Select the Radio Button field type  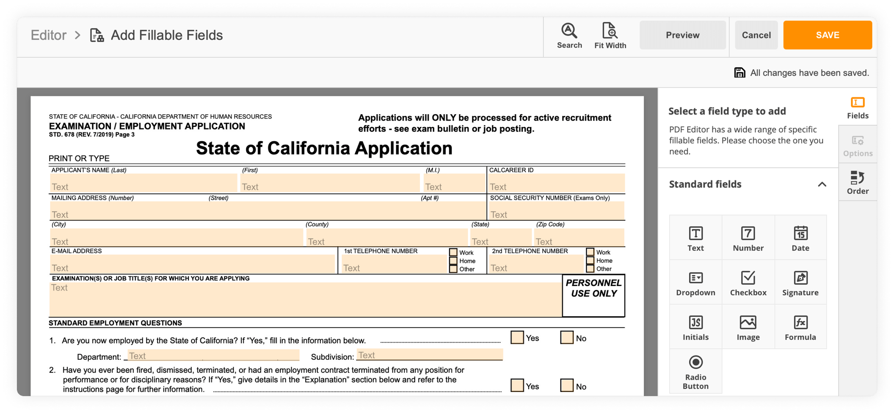(695, 372)
